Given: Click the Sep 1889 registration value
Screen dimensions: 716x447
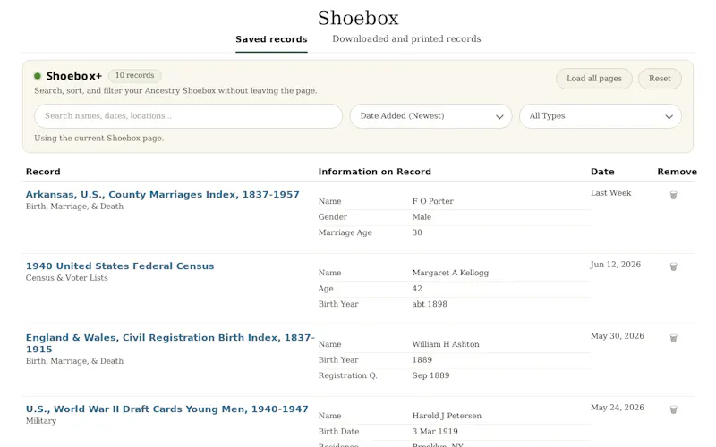Looking at the screenshot, I should pos(430,375).
